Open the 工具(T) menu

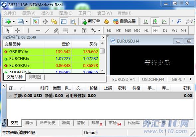85,13
